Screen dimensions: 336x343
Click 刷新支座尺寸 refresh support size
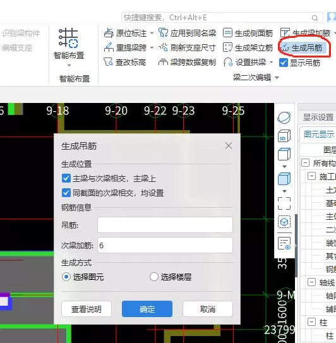click(x=187, y=47)
